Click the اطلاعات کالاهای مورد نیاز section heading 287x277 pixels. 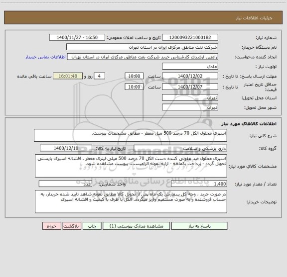(249, 124)
